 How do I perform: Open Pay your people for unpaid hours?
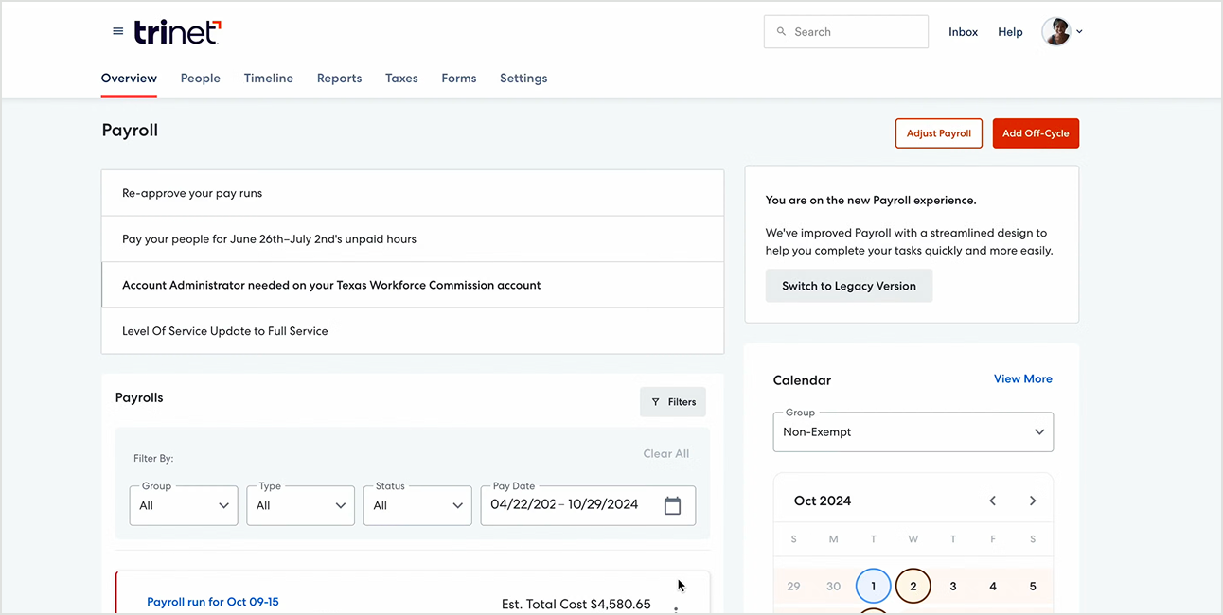pyautogui.click(x=413, y=239)
